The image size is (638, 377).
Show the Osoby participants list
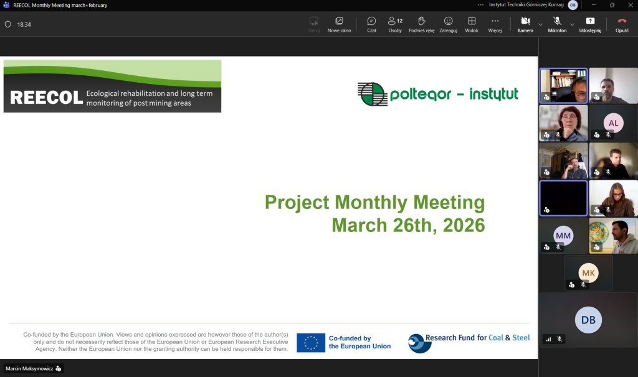click(x=395, y=24)
